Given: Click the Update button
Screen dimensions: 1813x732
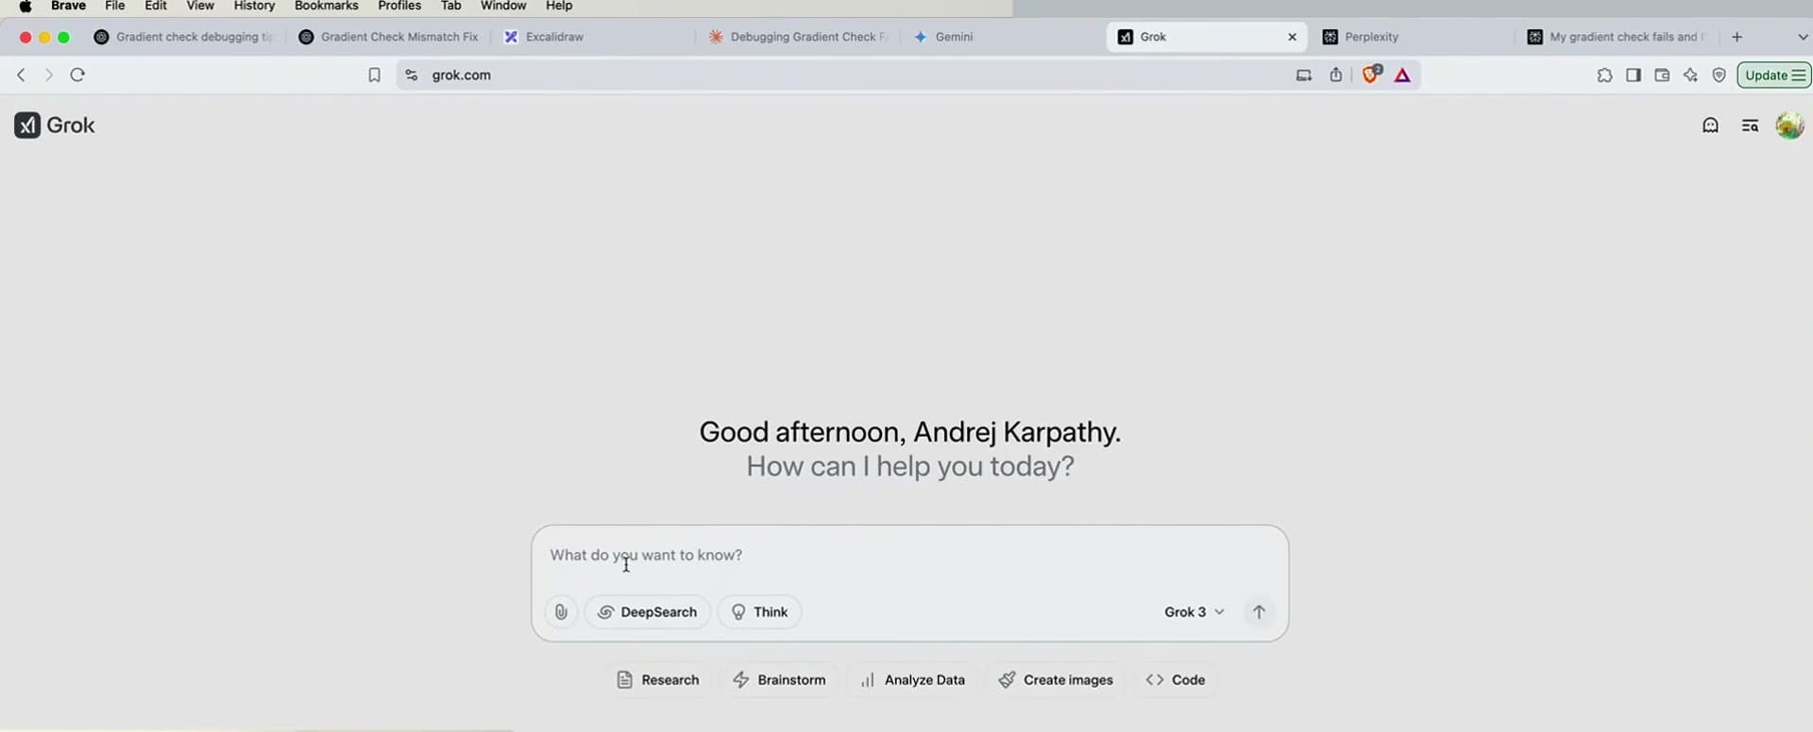Looking at the screenshot, I should click(1774, 75).
